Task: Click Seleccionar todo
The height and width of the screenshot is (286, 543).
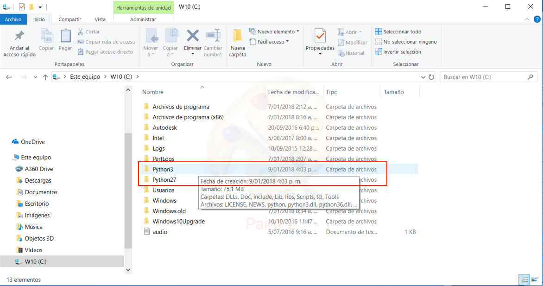Action: 398,32
